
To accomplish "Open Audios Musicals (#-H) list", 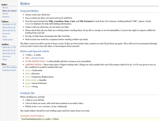I will point(9,47).
